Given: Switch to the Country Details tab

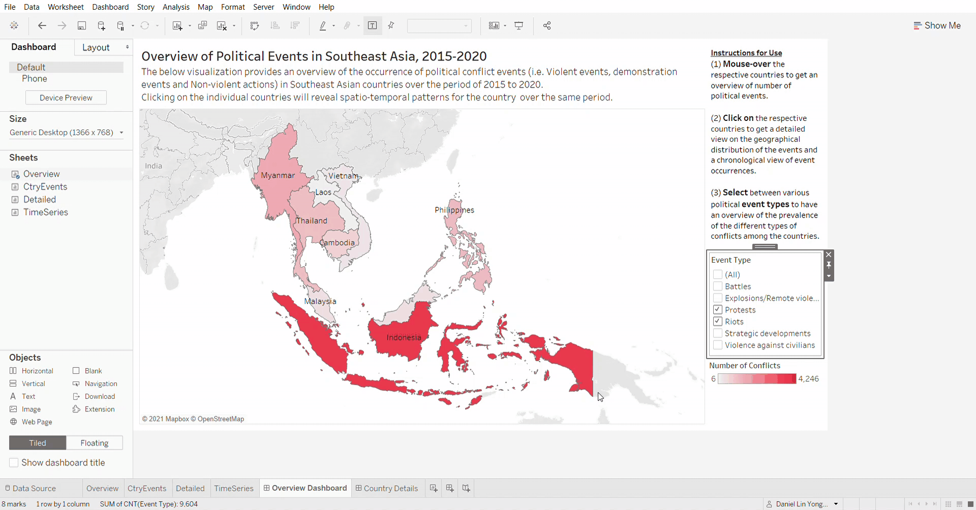Looking at the screenshot, I should coord(386,488).
